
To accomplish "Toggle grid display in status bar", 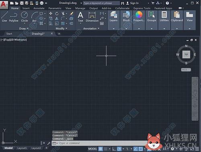I will coord(100,149).
